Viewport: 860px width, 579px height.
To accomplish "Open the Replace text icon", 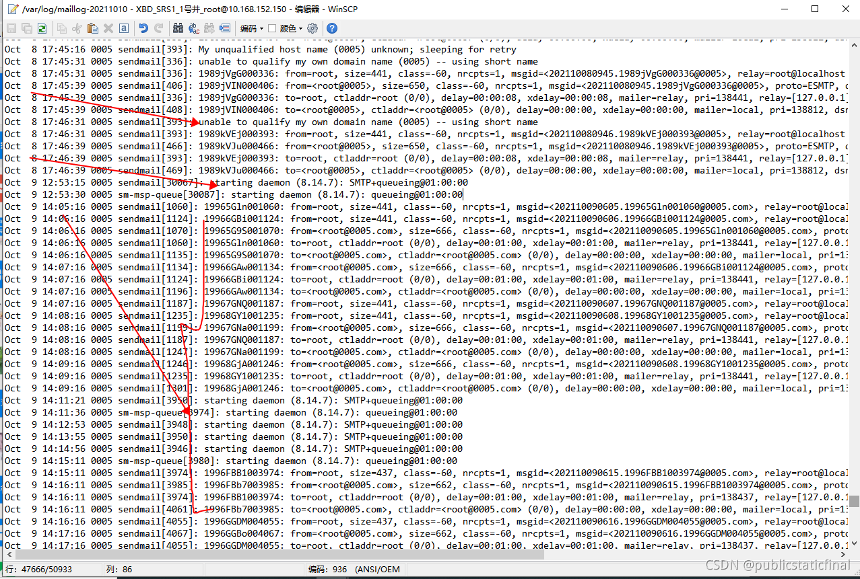I will (194, 28).
